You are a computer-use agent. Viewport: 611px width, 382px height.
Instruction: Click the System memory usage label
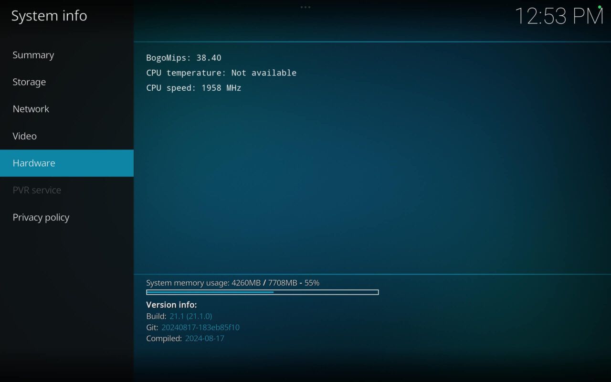[186, 282]
